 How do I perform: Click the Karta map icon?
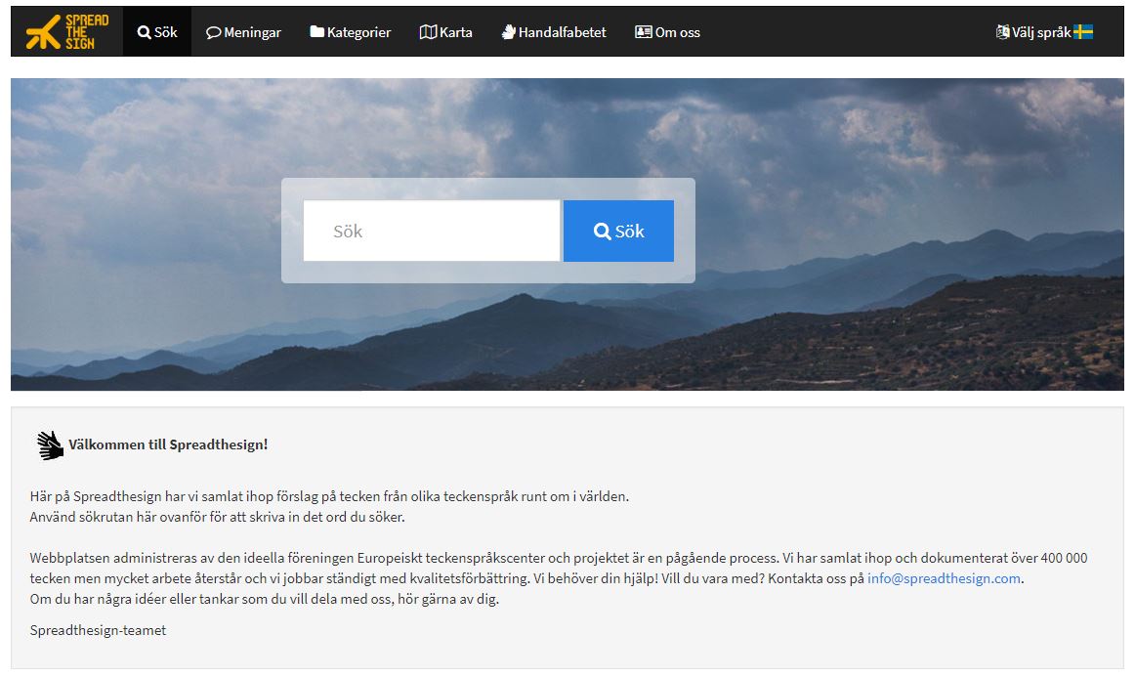tap(428, 32)
